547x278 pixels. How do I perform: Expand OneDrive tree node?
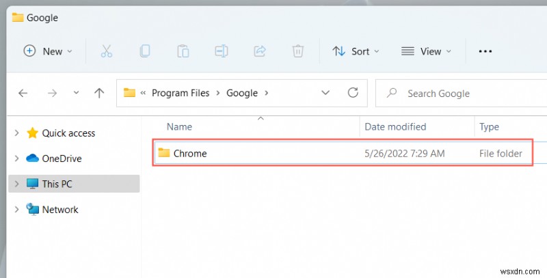pyautogui.click(x=16, y=158)
